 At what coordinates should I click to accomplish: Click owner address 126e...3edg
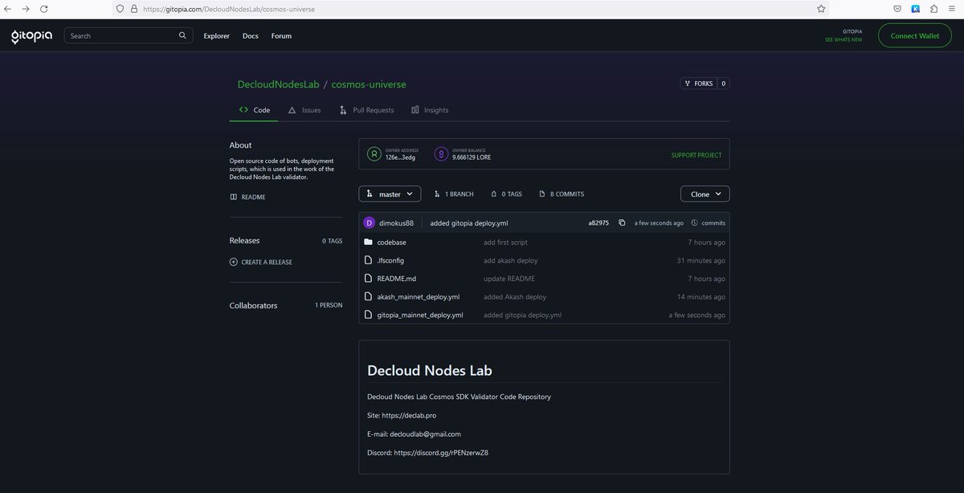[x=400, y=157]
